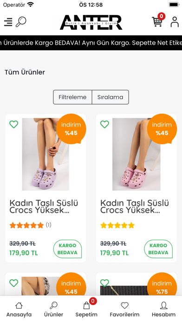Toggle heart on the %75 discount product

[x=104, y=283]
